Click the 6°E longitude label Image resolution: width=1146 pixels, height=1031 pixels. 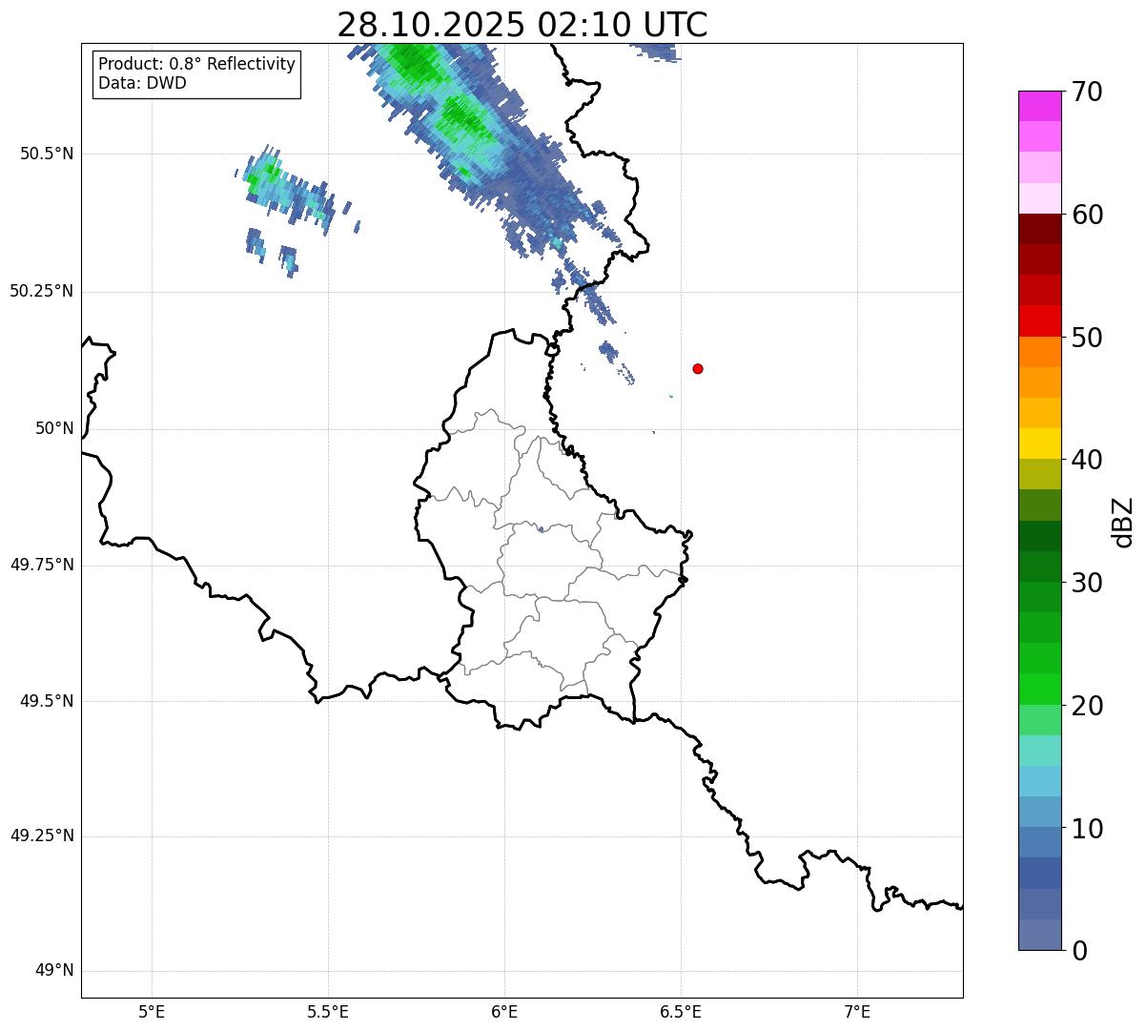click(504, 1012)
